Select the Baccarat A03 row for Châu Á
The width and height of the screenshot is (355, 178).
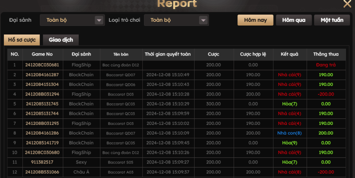(121, 172)
